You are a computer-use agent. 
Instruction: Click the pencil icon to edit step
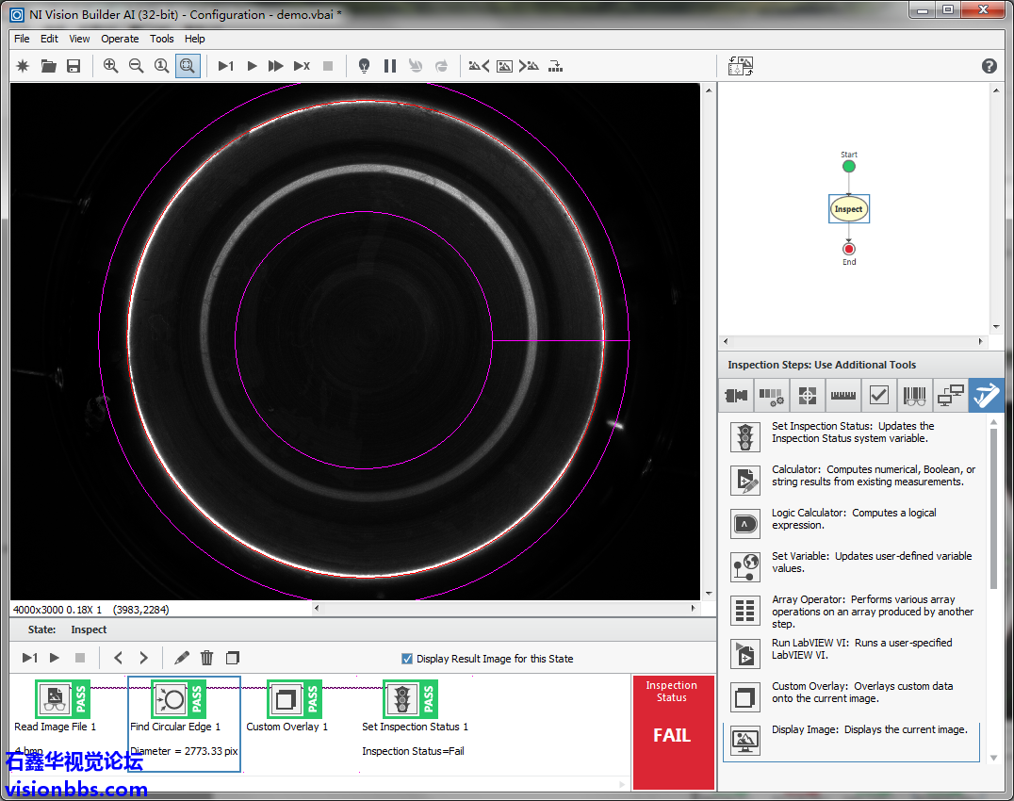click(x=182, y=658)
